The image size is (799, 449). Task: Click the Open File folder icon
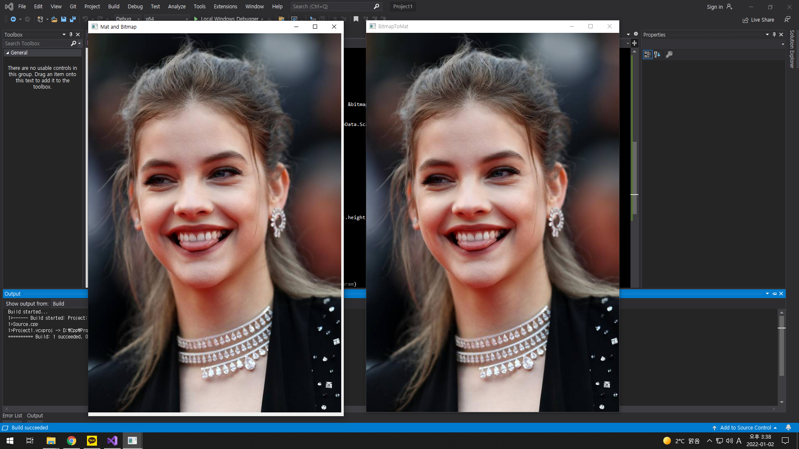[x=54, y=19]
